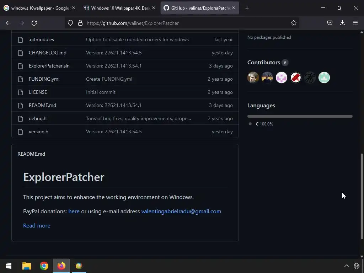This screenshot has height=273, width=364.
Task: Open second contributor avatar
Action: (267, 77)
